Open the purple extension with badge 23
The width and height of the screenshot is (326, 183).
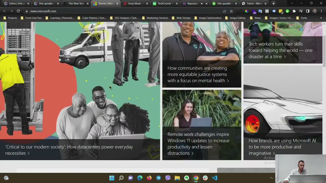click(x=254, y=11)
